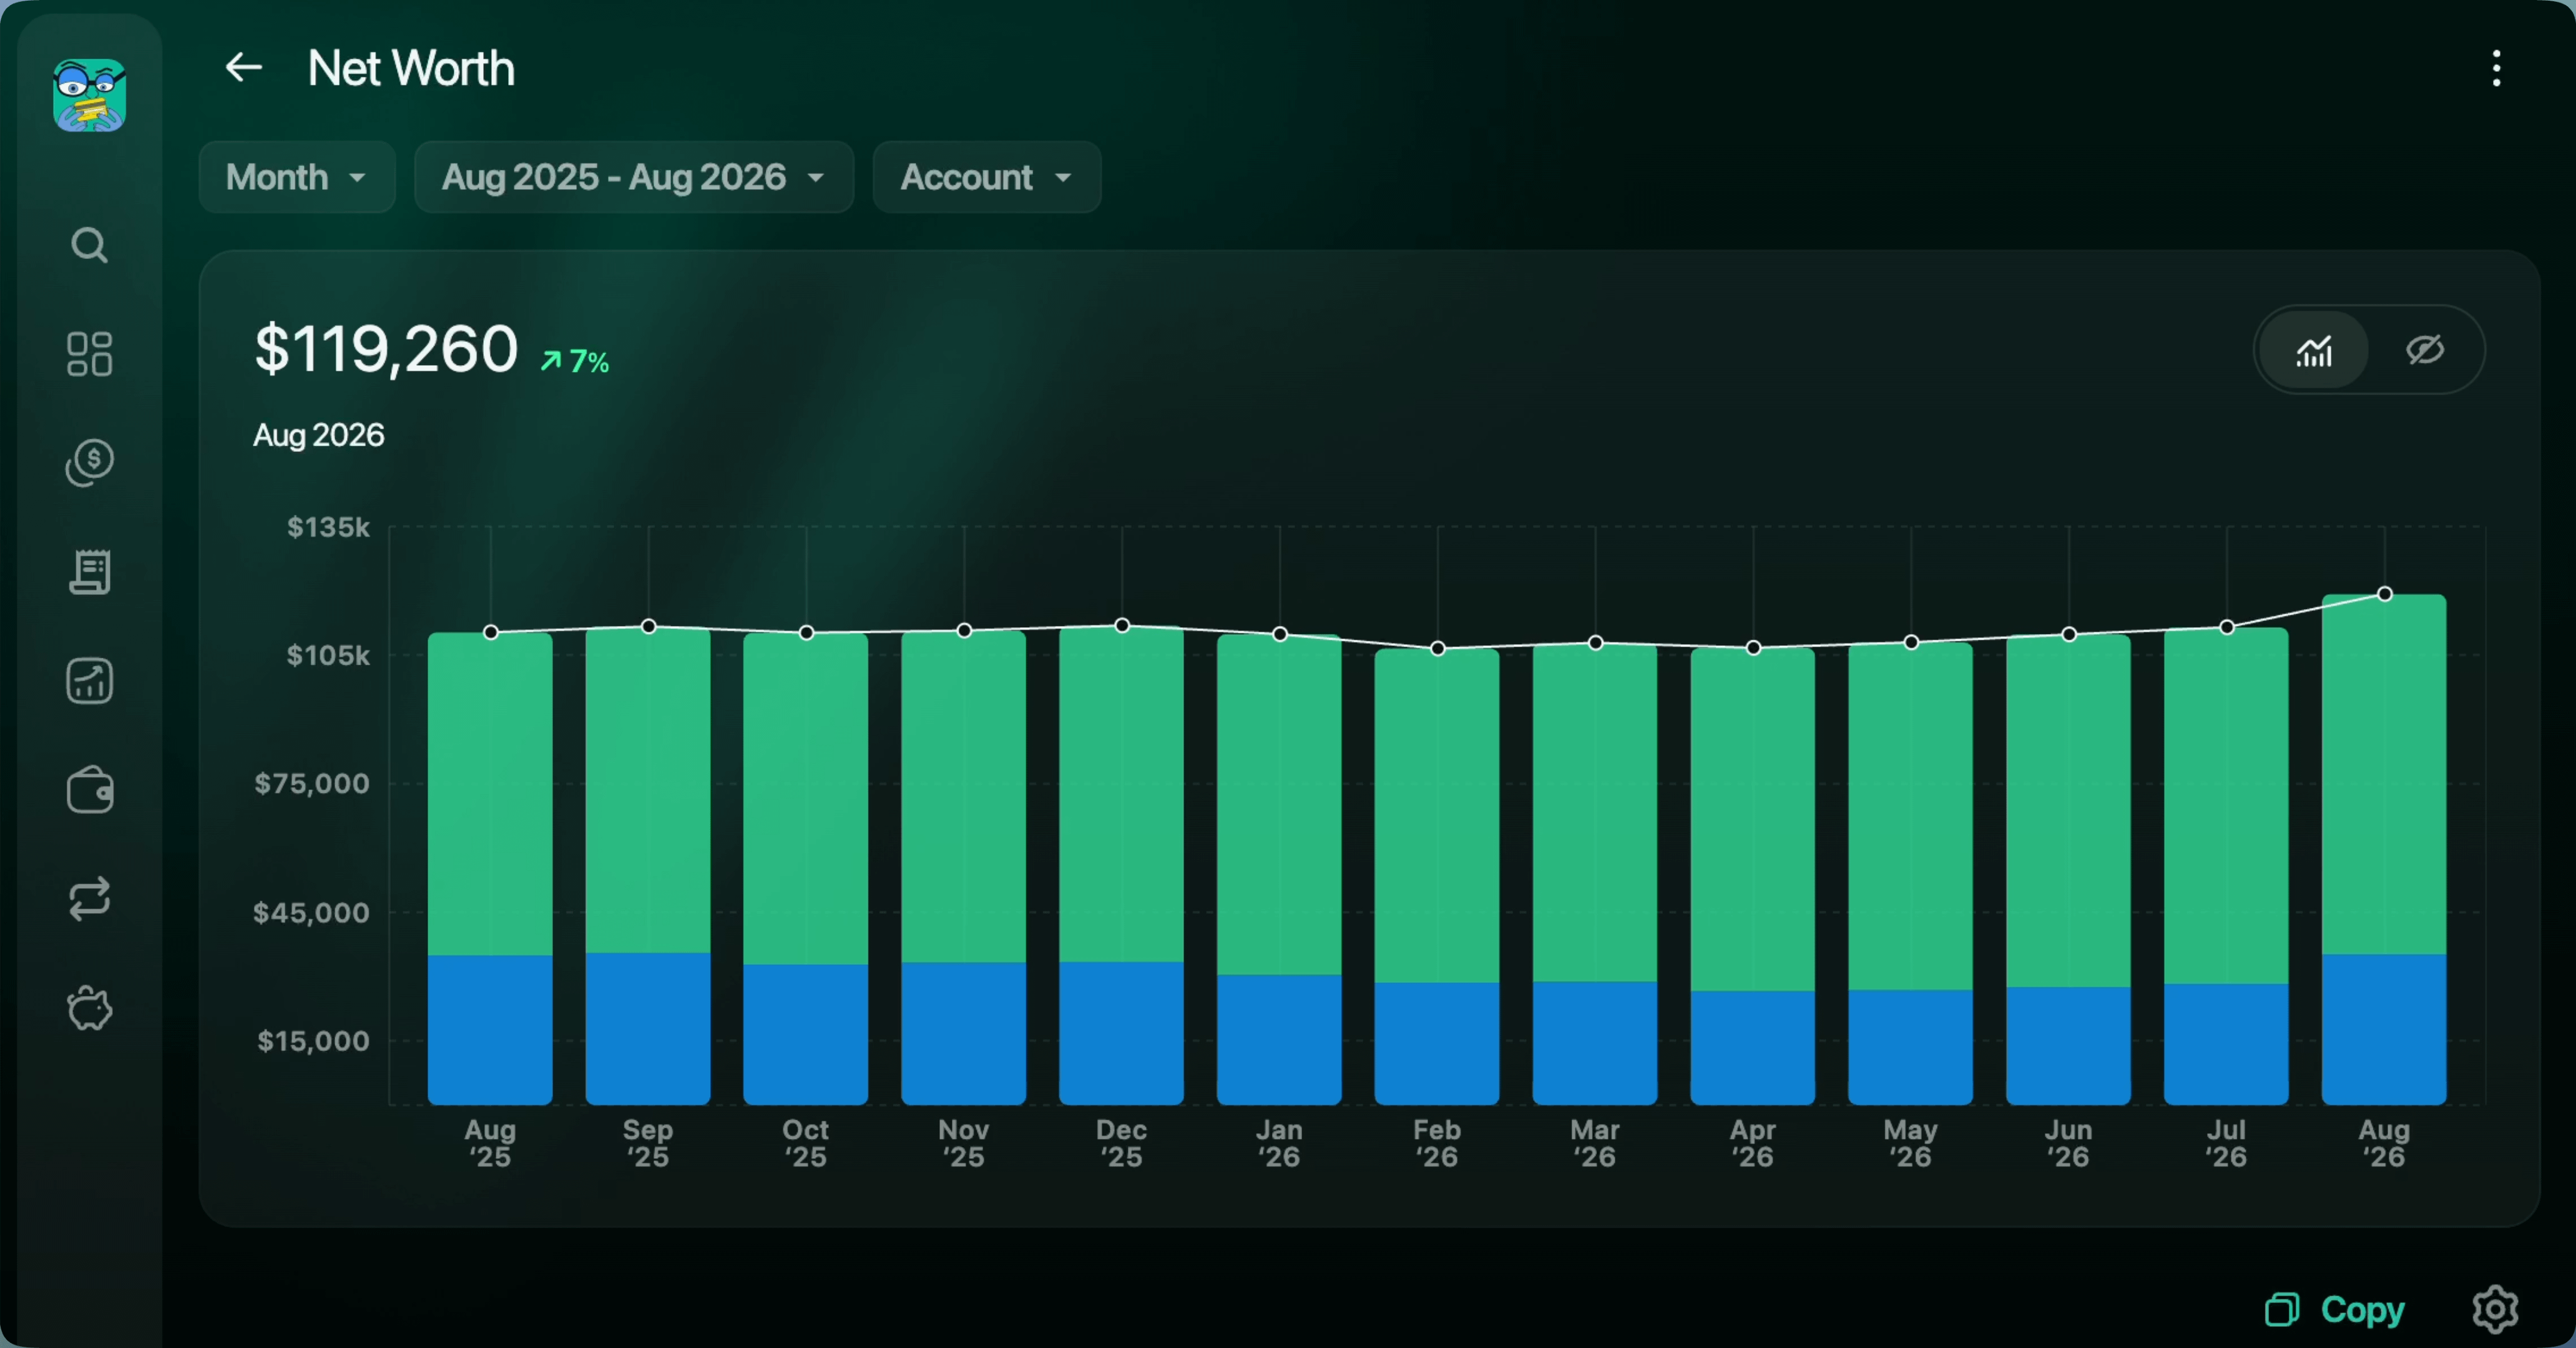This screenshot has width=2576, height=1348.
Task: Click the 7% increase indicator
Action: (575, 361)
